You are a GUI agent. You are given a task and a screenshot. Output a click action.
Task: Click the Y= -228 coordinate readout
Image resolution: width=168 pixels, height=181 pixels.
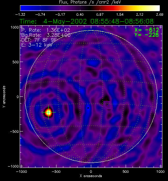[147, 35]
